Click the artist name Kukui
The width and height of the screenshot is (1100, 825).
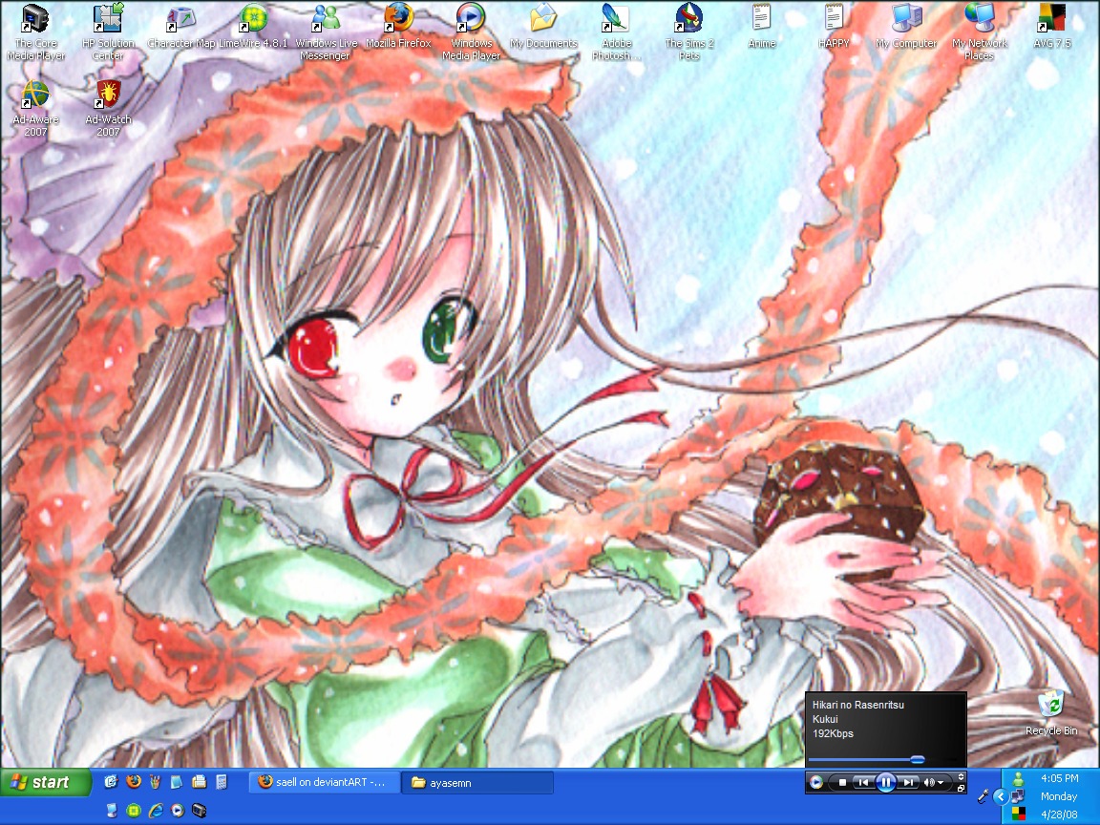[x=825, y=719]
